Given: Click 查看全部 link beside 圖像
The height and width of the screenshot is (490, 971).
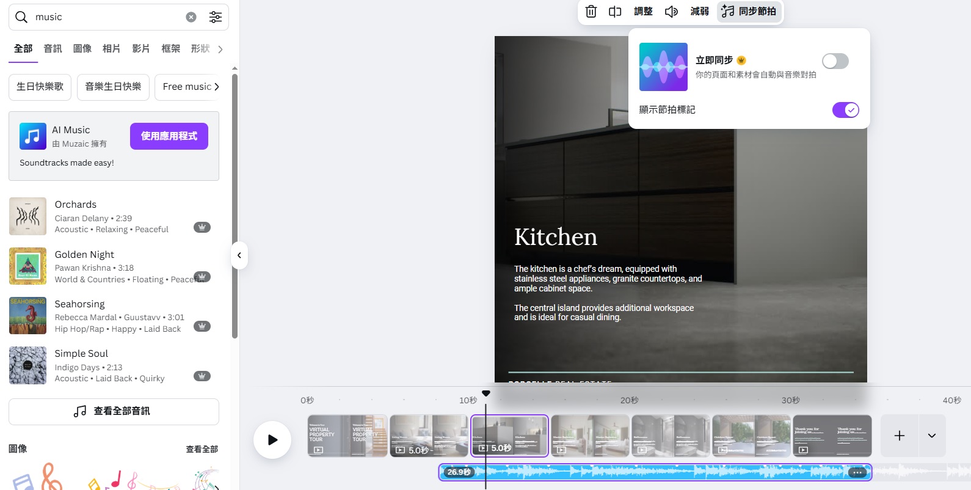Looking at the screenshot, I should (x=202, y=449).
